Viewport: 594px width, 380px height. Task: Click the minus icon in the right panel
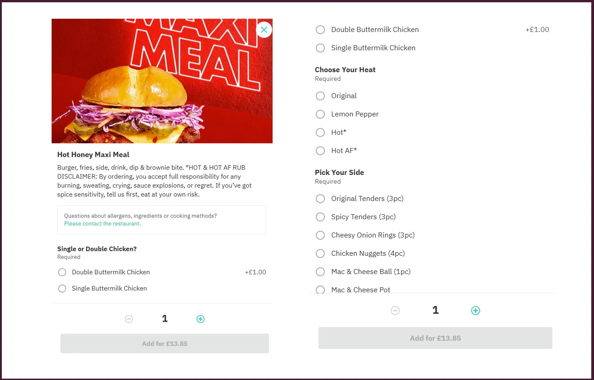point(395,311)
